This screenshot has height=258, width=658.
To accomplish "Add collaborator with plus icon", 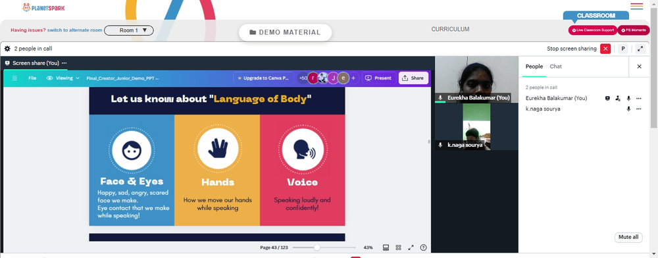I will [x=353, y=78].
